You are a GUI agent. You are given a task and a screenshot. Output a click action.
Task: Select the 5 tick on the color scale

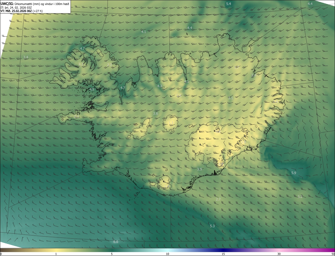(112, 254)
